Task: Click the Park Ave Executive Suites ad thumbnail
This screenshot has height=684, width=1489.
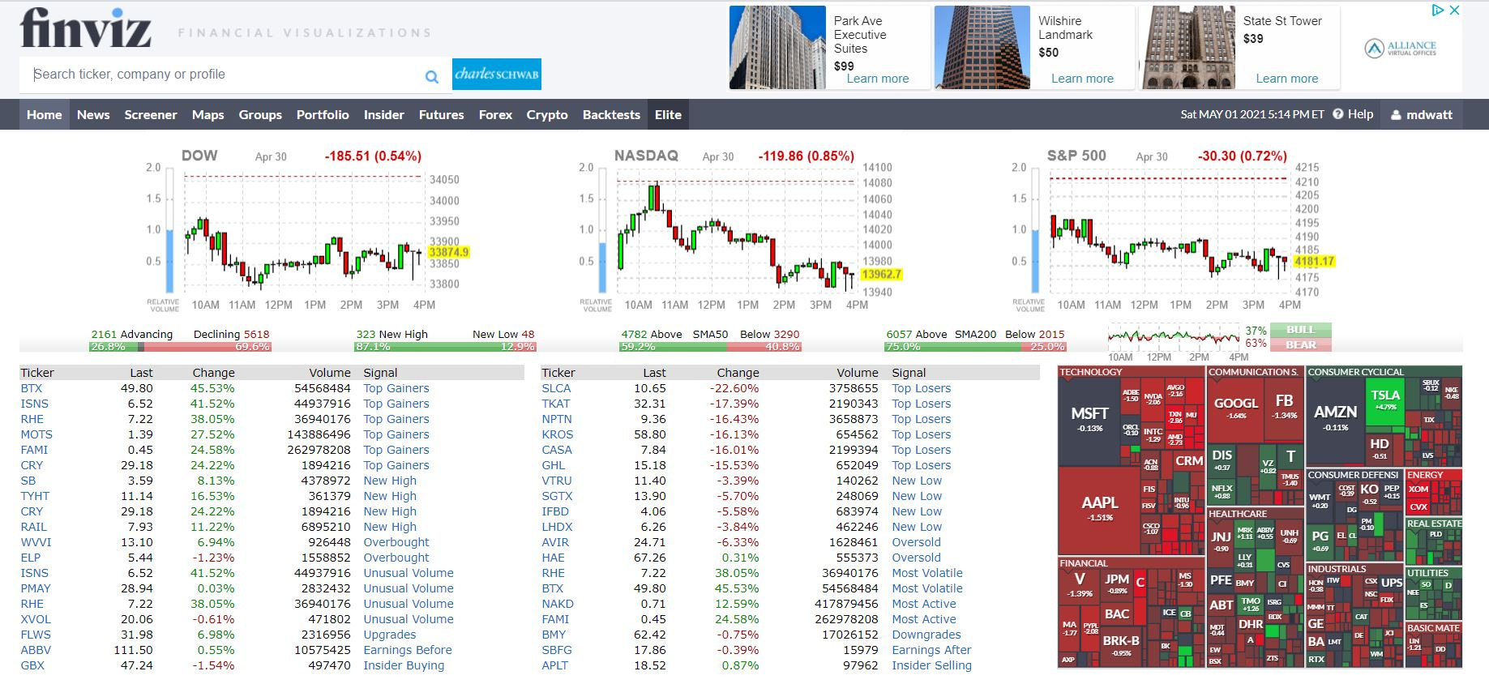Action: click(777, 47)
